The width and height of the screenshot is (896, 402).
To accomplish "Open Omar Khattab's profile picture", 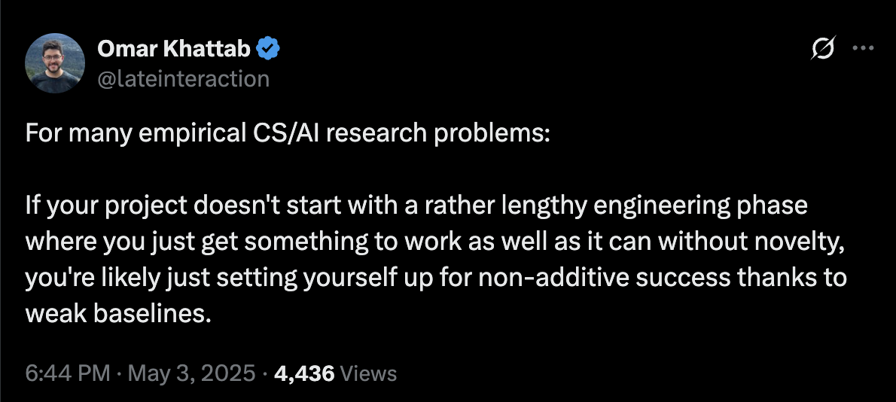I will 55,63.
